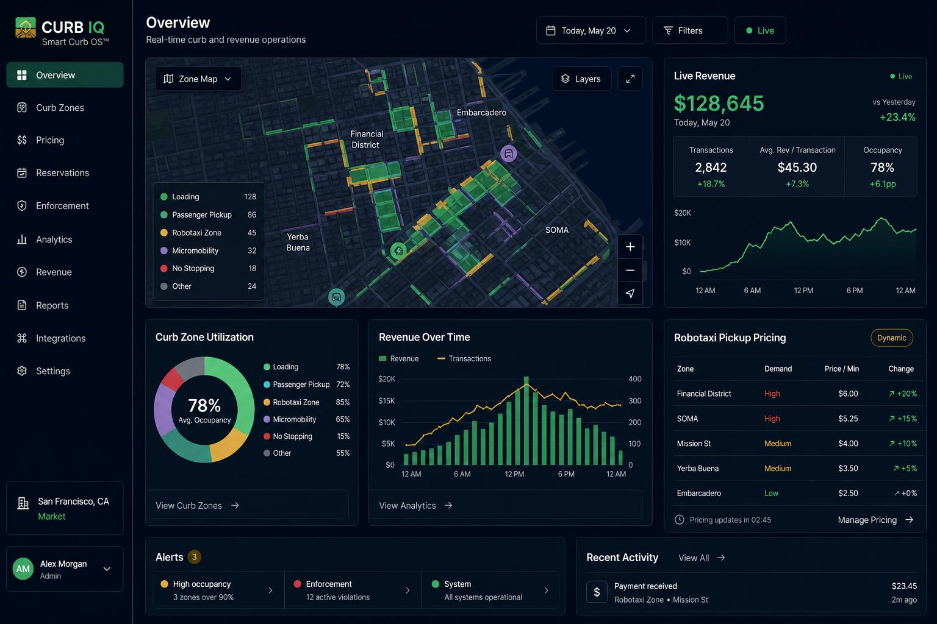This screenshot has height=624, width=937.
Task: Click the Curb IQ logo icon
Action: [26, 28]
